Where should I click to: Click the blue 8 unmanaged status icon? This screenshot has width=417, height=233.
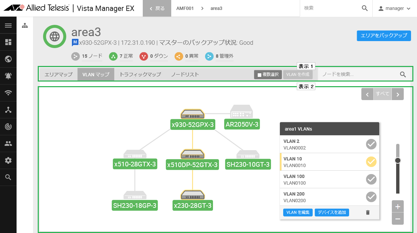[x=209, y=56]
